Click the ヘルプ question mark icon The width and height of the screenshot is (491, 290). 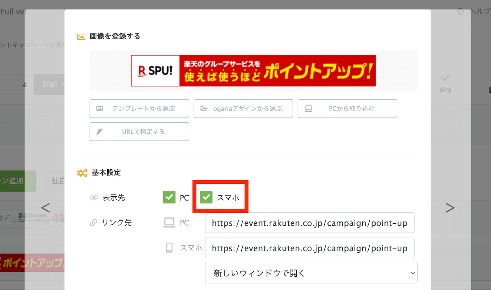pyautogui.click(x=460, y=12)
